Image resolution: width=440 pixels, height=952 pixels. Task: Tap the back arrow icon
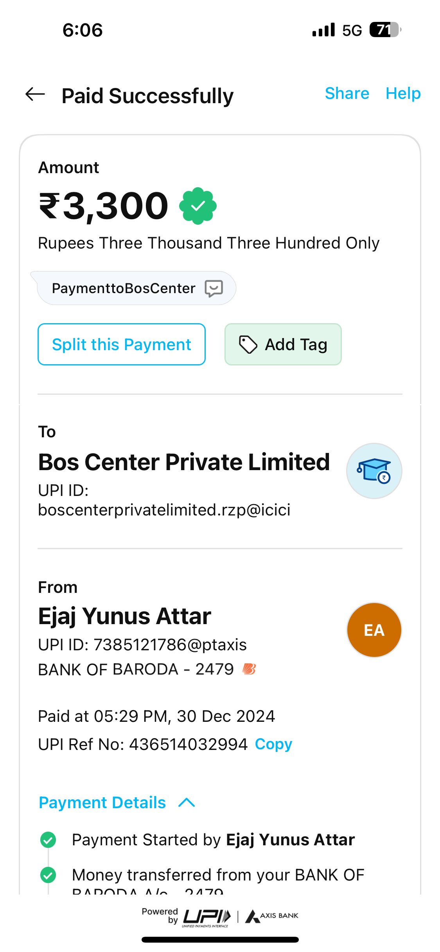[35, 94]
